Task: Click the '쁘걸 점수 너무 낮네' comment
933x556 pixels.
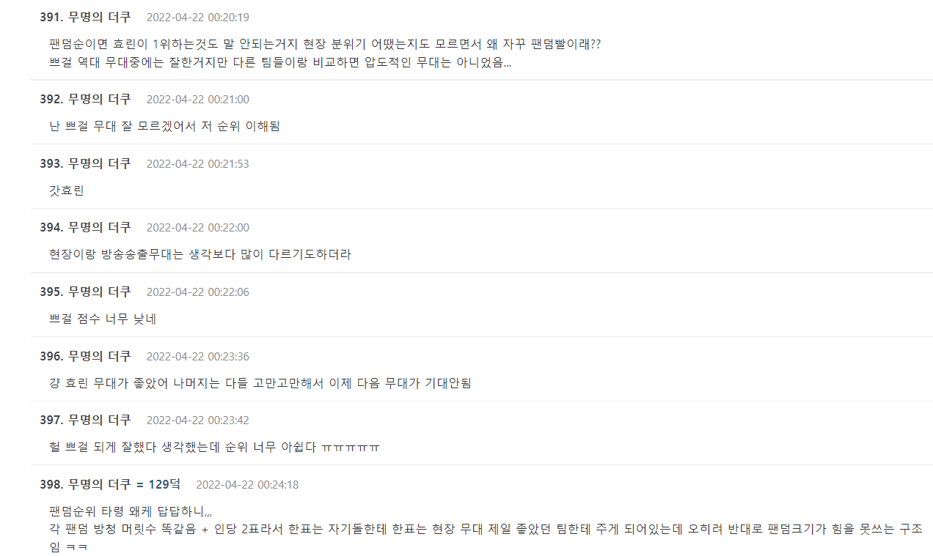Action: click(103, 319)
